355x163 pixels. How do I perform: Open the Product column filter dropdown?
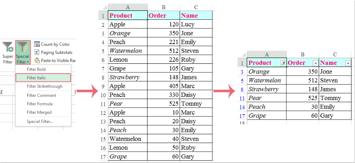[x=283, y=63]
